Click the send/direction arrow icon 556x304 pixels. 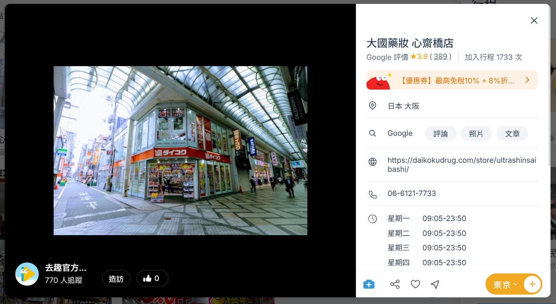(435, 285)
